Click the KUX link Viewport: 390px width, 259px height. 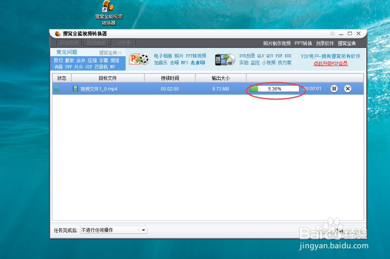pos(288,56)
